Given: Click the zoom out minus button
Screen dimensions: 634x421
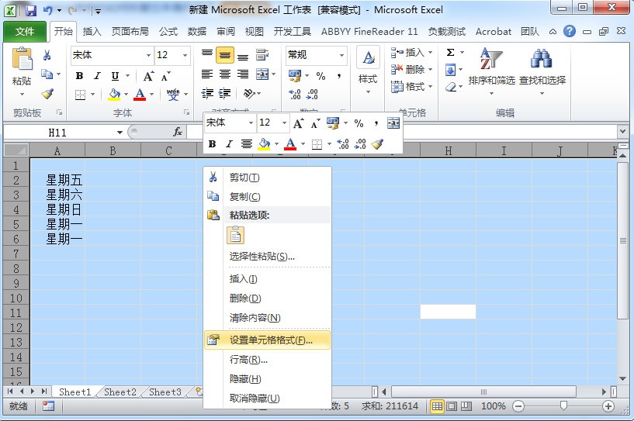Looking at the screenshot, I should click(518, 406).
